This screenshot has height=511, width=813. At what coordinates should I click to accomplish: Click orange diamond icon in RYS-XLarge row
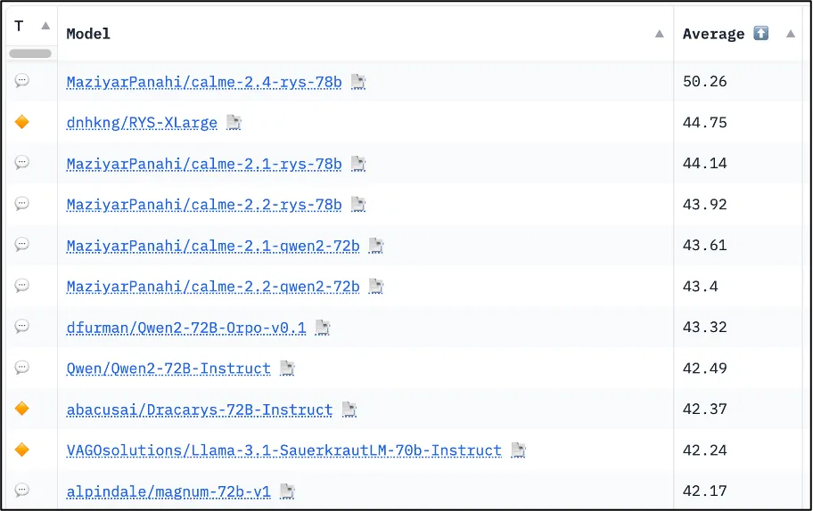tap(21, 122)
